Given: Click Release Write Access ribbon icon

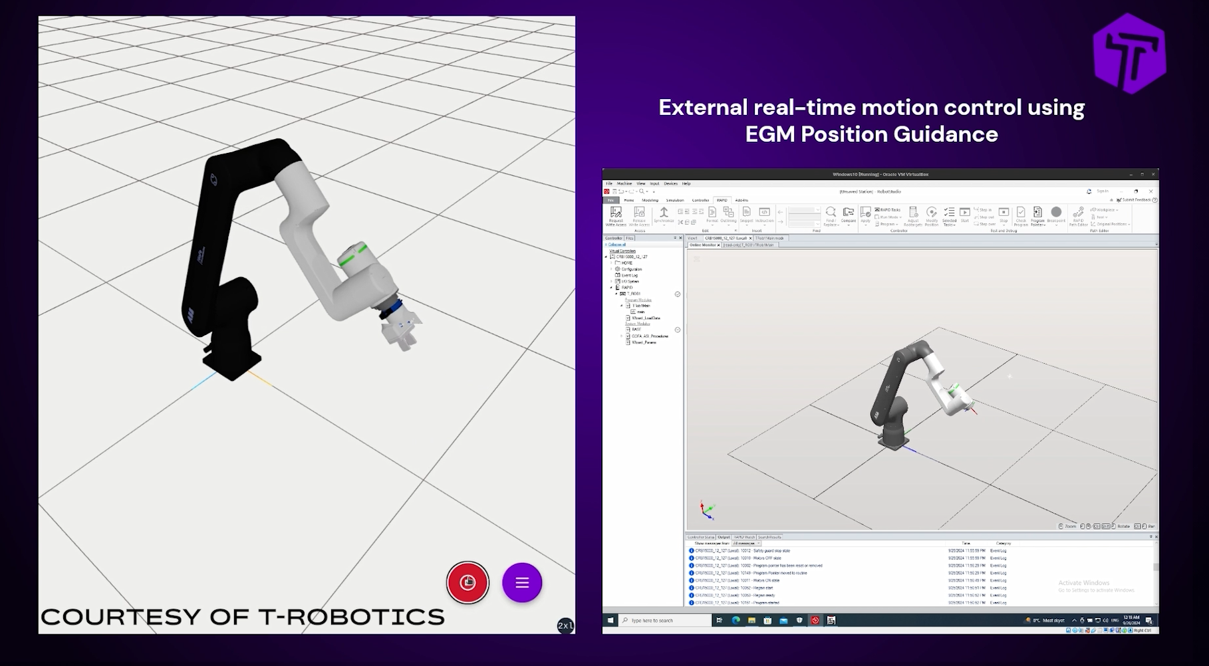Looking at the screenshot, I should point(639,216).
